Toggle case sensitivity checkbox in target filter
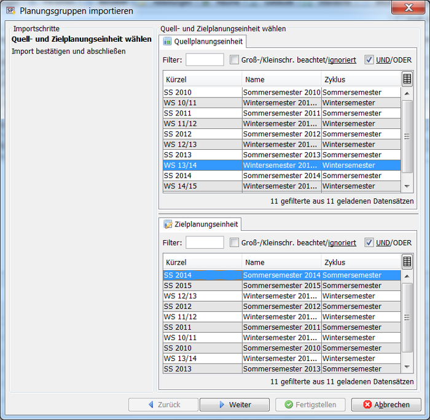Screen dimensions: 430x420 234,243
